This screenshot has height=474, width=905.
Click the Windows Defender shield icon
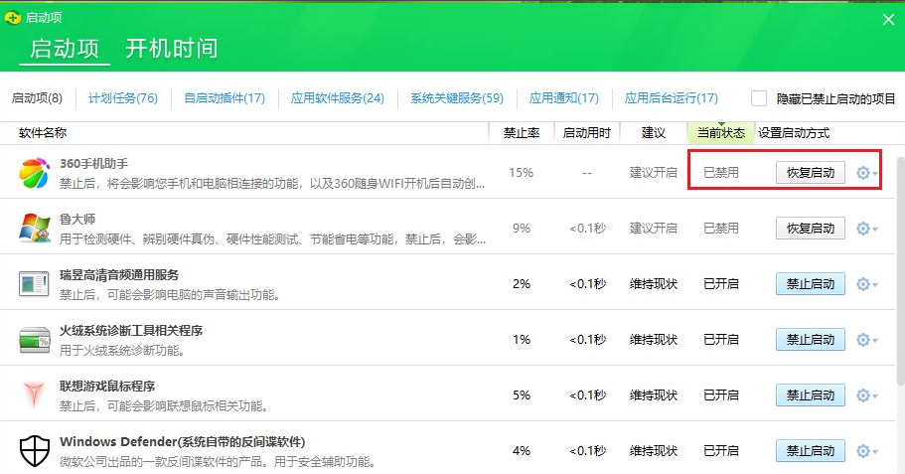tap(35, 451)
